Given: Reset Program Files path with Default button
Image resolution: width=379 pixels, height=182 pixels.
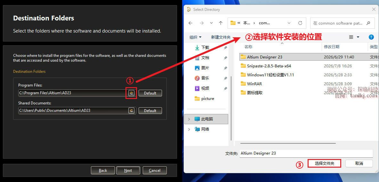Looking at the screenshot, I should [150, 93].
